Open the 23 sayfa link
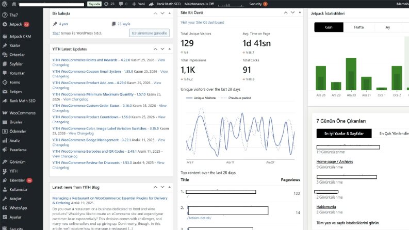Viewport: 409px width, 230px height. click(x=124, y=24)
